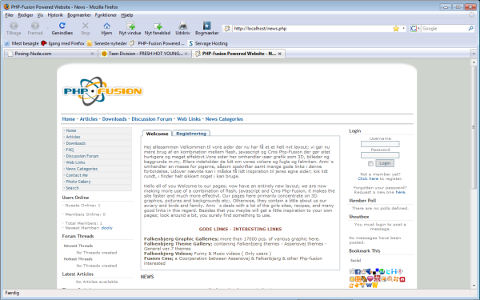Open the Discussion Forum link in top navigation

[x=152, y=118]
